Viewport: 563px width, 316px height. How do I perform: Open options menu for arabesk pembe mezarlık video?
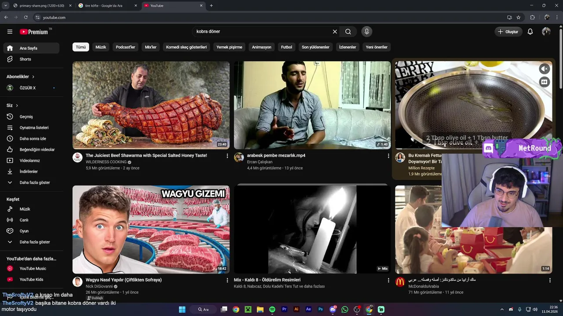click(388, 156)
